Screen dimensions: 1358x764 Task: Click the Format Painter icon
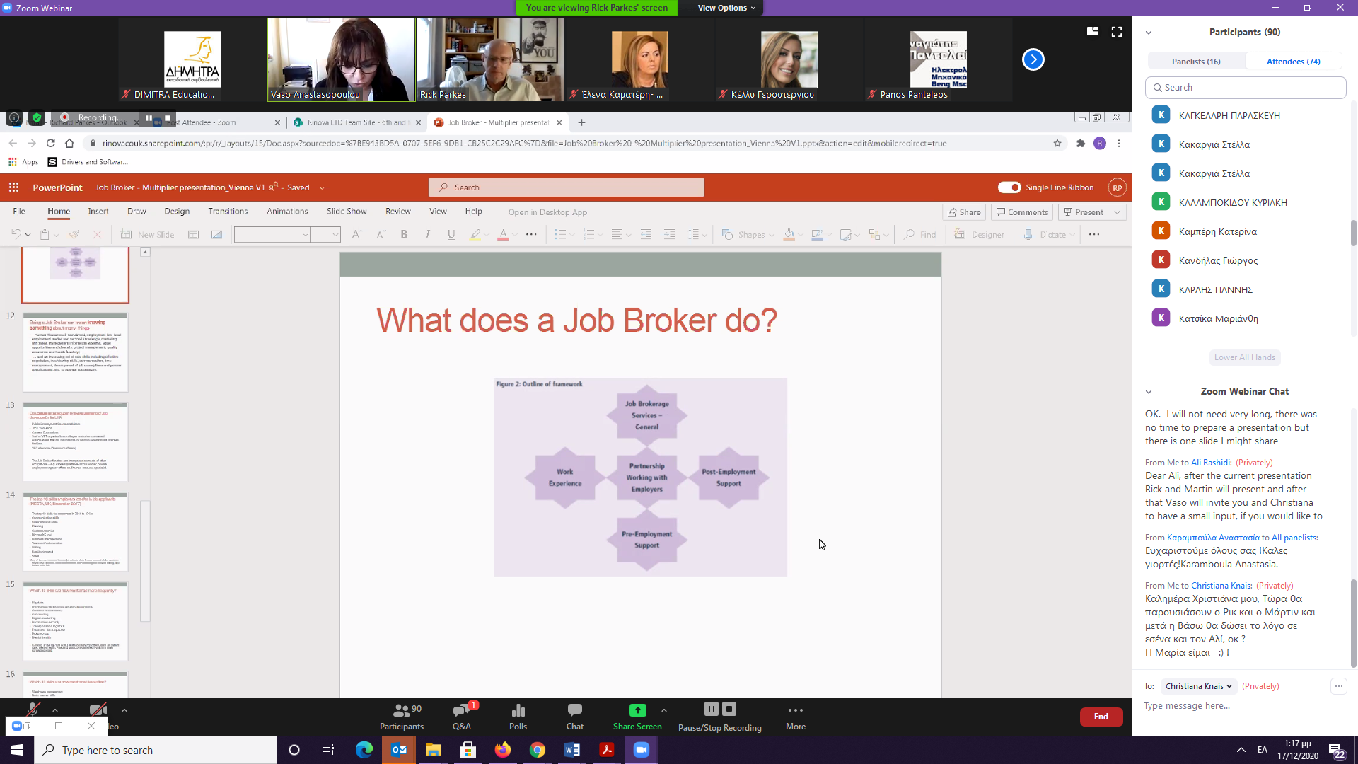coord(74,234)
